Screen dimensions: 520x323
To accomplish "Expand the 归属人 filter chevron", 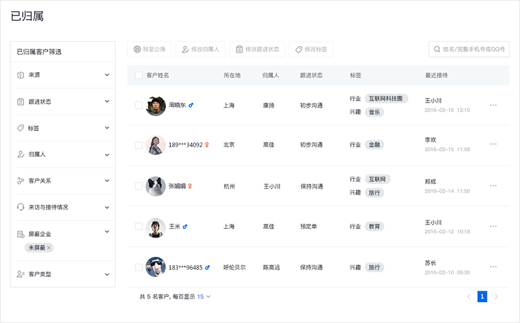I will [x=107, y=154].
